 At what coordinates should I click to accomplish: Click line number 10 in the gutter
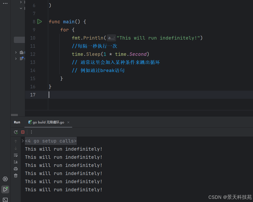click(x=33, y=38)
